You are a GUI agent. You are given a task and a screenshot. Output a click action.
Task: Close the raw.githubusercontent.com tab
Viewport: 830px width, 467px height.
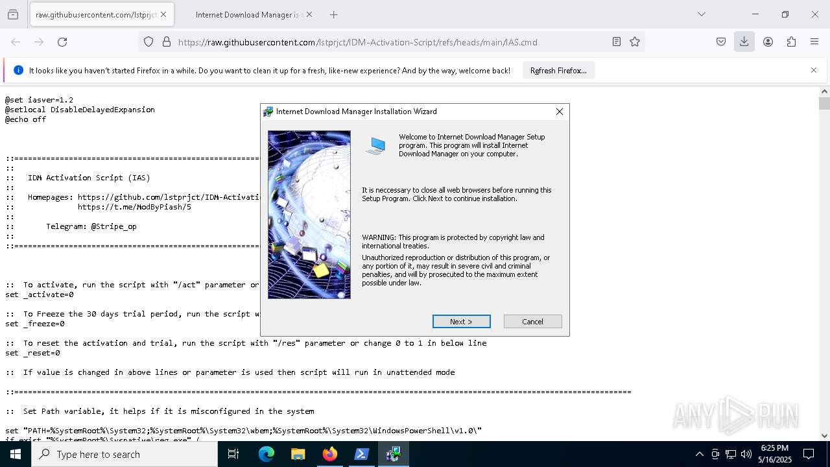pos(163,14)
